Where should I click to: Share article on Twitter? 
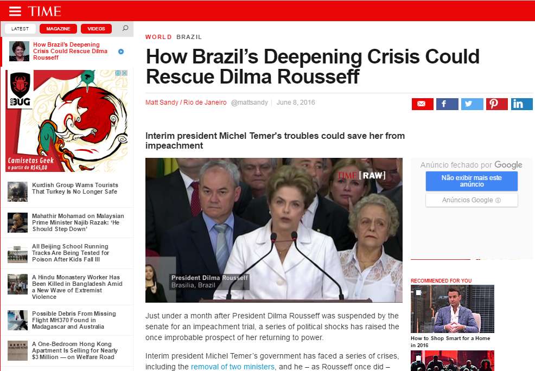pos(472,104)
